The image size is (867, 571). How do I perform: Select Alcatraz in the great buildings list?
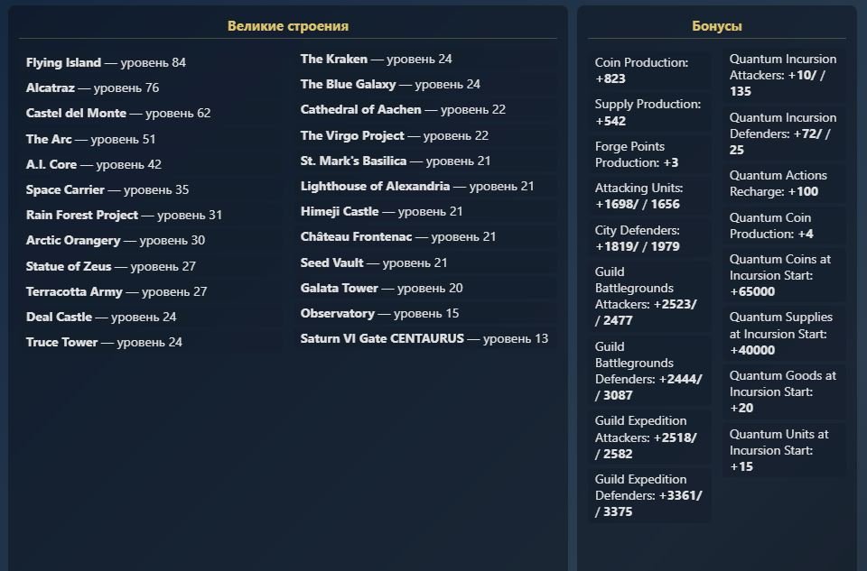tap(92, 88)
